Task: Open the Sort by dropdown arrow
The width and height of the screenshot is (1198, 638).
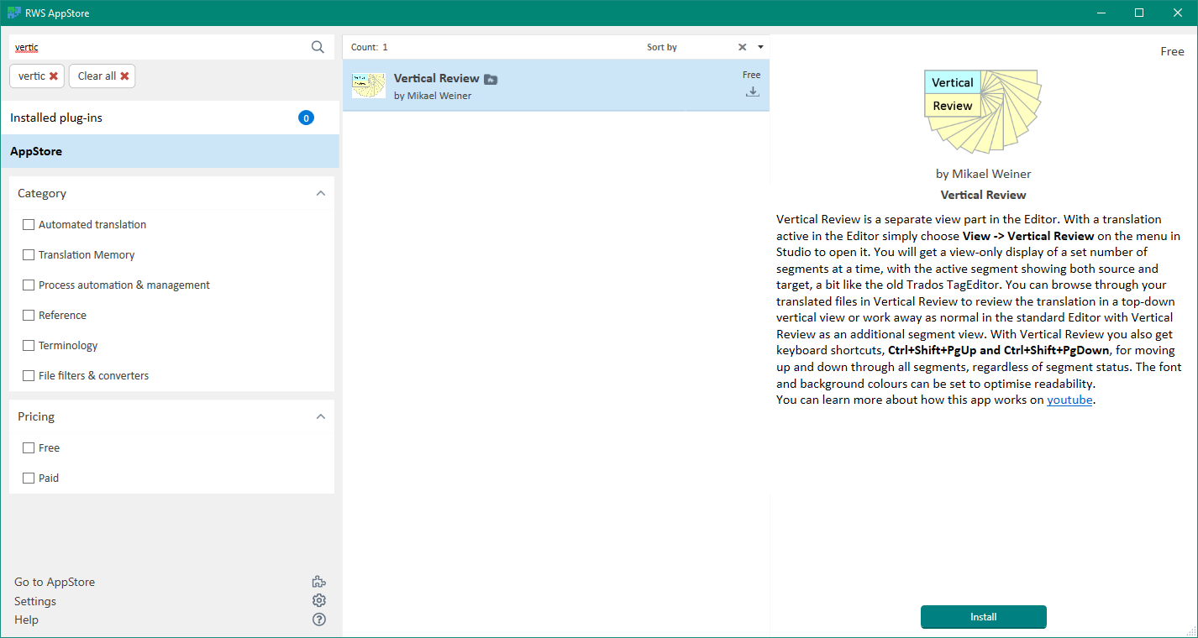Action: click(x=760, y=47)
